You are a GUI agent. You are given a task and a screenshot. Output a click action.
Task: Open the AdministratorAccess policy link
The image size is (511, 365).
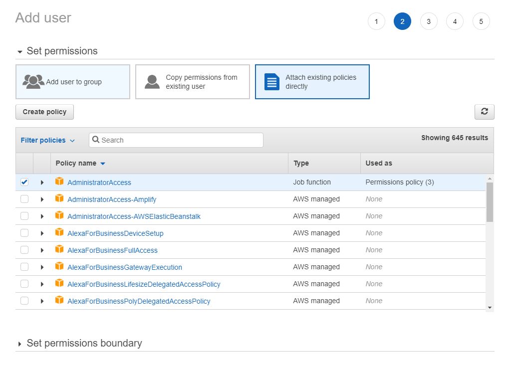point(99,182)
